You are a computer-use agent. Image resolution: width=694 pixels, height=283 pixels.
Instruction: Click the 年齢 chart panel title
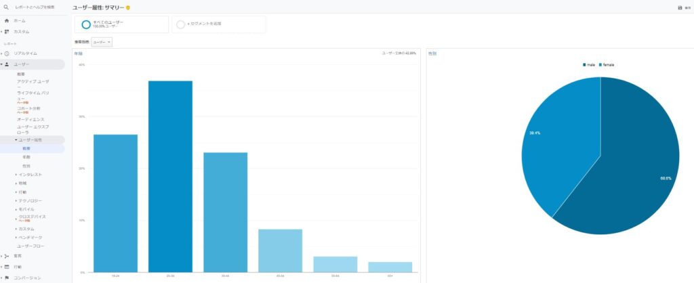[79, 53]
